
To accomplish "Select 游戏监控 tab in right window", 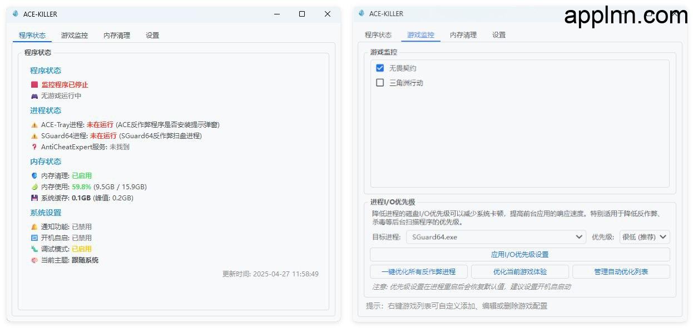I will pyautogui.click(x=420, y=35).
